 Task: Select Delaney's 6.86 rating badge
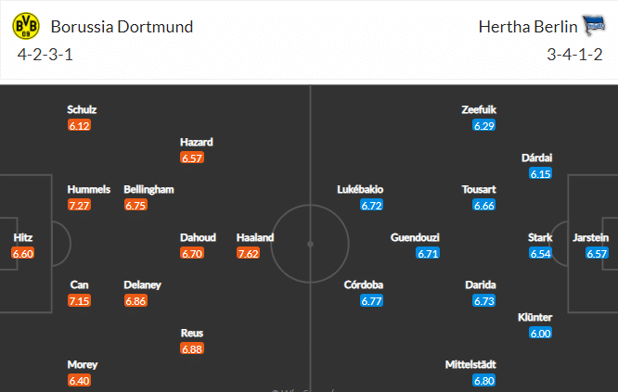(135, 300)
